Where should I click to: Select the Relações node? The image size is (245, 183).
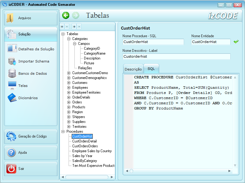[85, 68]
